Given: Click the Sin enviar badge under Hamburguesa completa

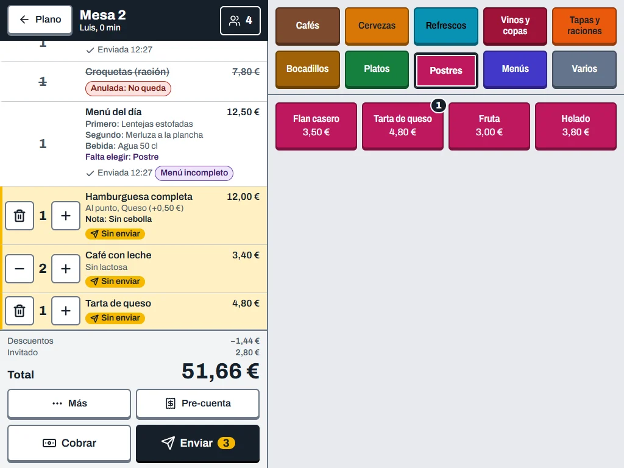Looking at the screenshot, I should pyautogui.click(x=115, y=234).
